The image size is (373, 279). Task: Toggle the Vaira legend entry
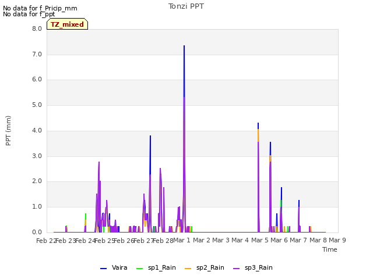click(114, 268)
